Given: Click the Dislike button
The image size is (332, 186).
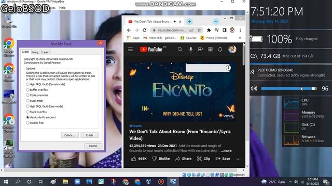Looking at the screenshot, I should (161, 159).
